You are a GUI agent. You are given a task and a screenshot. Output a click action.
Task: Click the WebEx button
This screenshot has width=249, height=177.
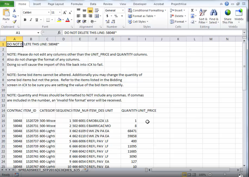tap(239, 16)
